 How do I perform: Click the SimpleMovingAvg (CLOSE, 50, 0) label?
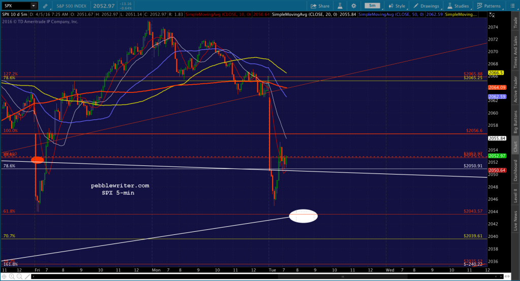click(x=391, y=15)
